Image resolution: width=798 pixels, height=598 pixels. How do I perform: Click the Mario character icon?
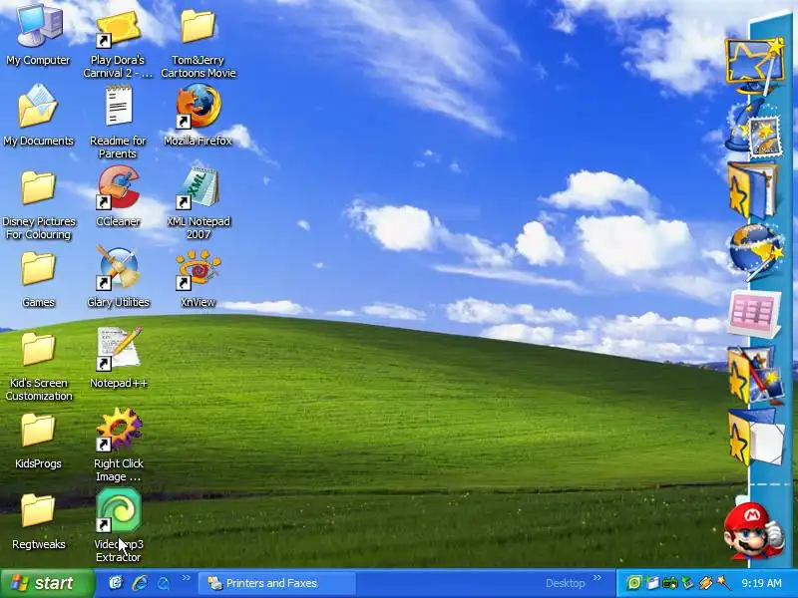tap(753, 531)
